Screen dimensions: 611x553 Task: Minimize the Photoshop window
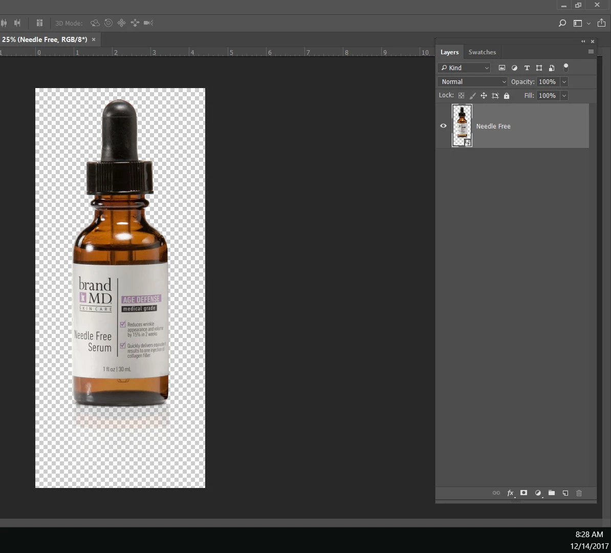[563, 6]
